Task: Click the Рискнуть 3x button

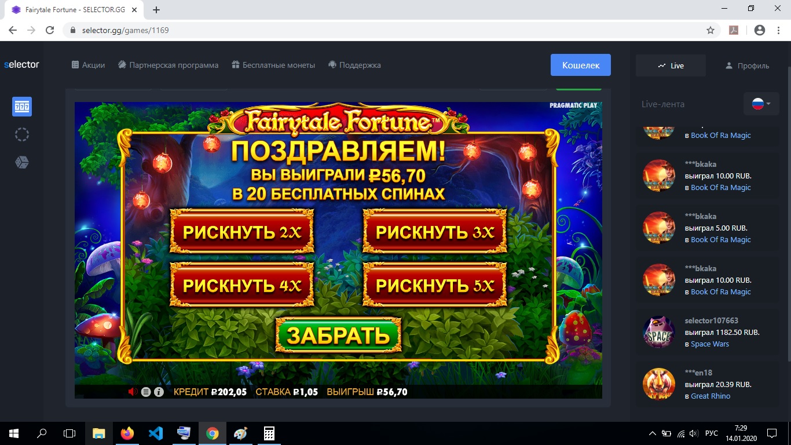Action: [x=435, y=232]
